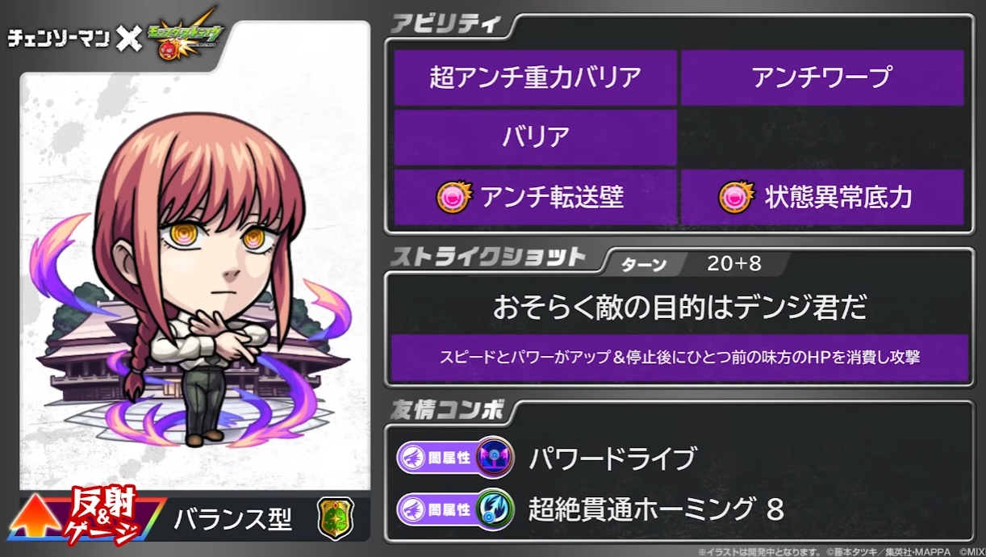
Task: Click the purple strike shot description bar
Action: click(x=679, y=358)
